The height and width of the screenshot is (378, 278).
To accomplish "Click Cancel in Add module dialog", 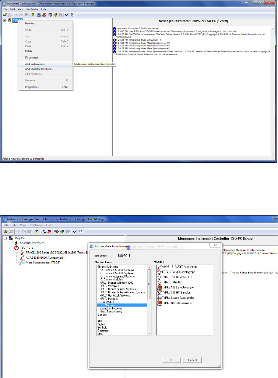I will point(192,360).
